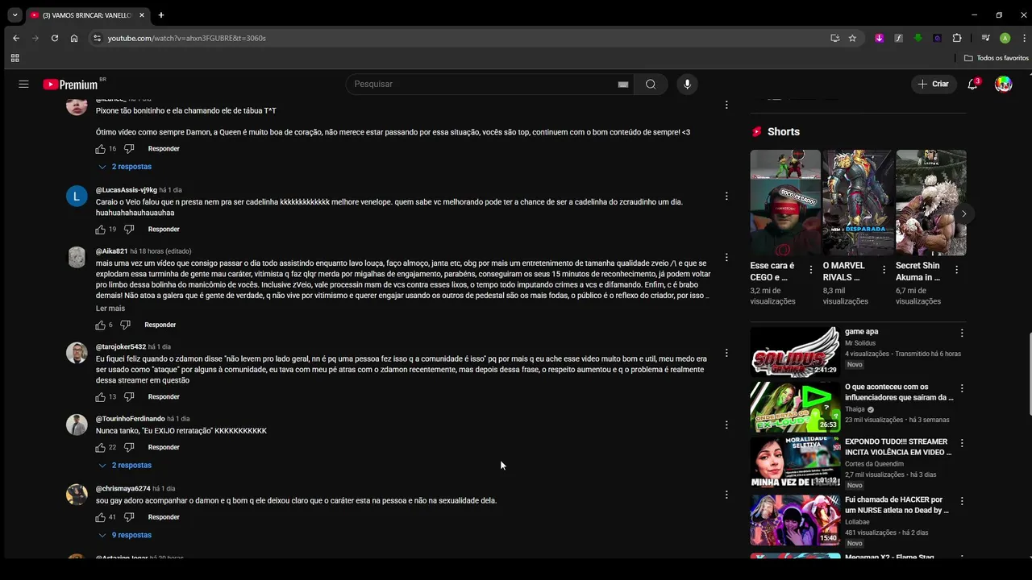This screenshot has height=580, width=1032.
Task: Open options for game apa video
Action: (x=961, y=333)
